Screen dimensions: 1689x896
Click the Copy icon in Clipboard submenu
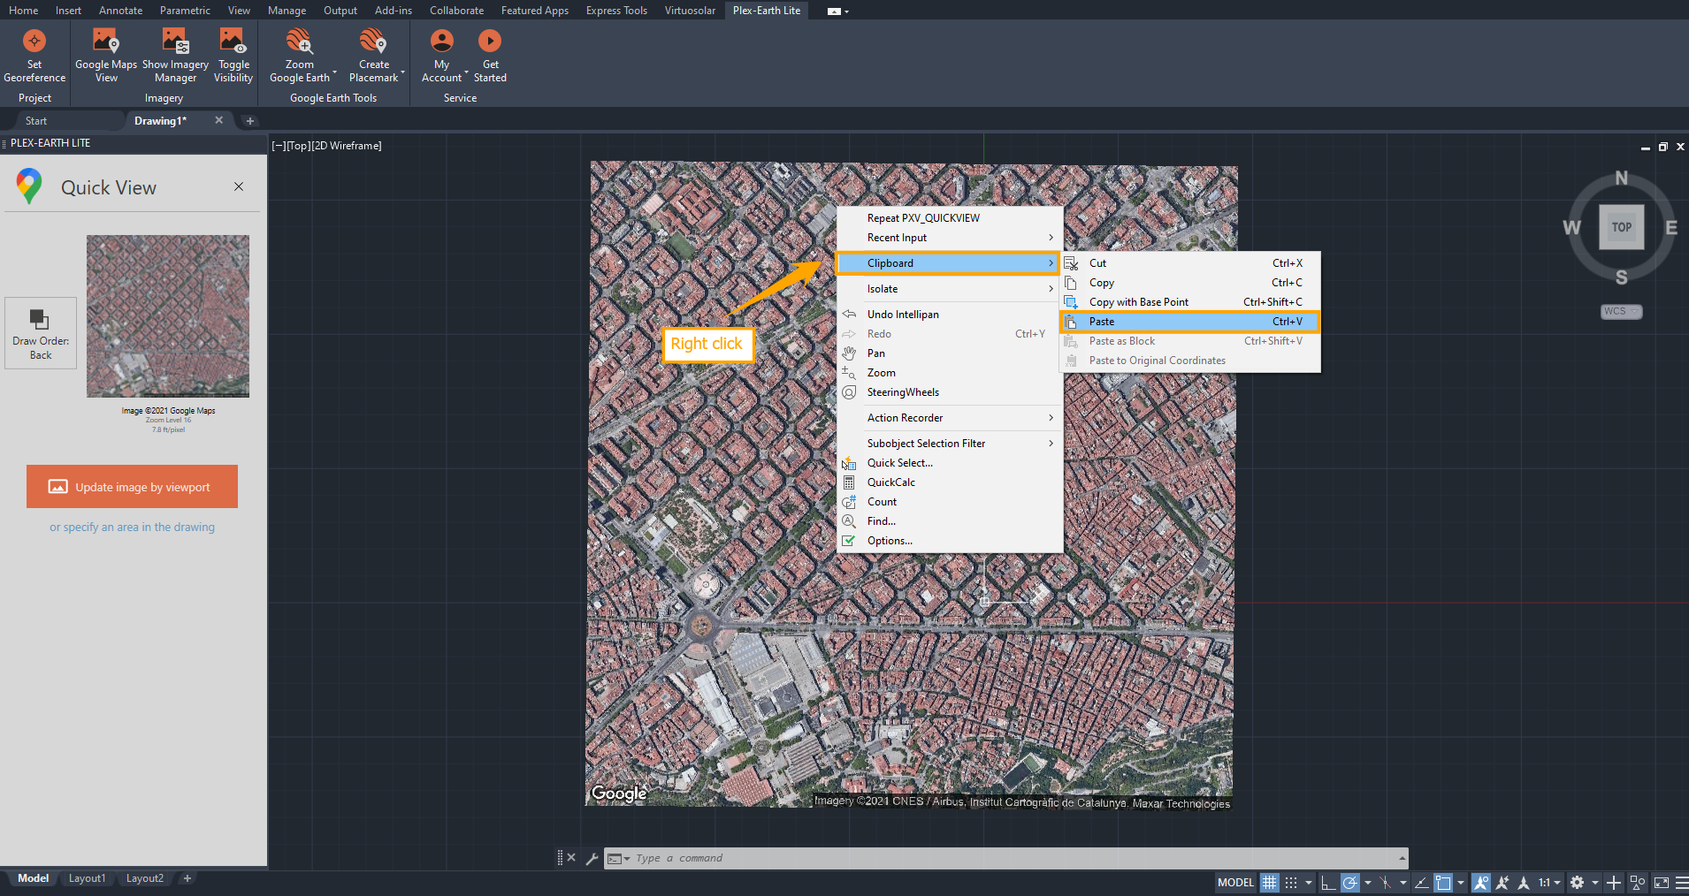(1071, 283)
